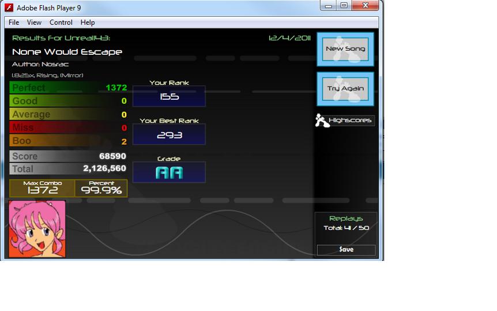Open the File menu
Viewport: 497px width, 311px height.
pos(14,23)
